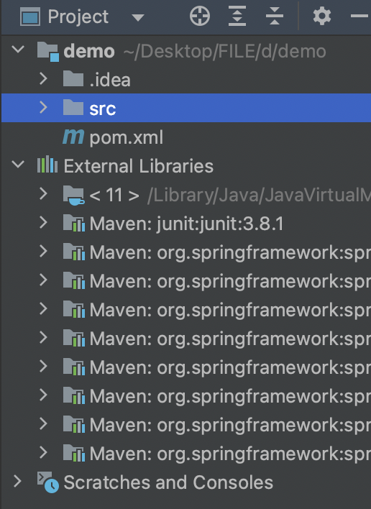Click the JDK 11 coffee-cup folder icon
Screen dimensions: 371x509
click(x=74, y=196)
